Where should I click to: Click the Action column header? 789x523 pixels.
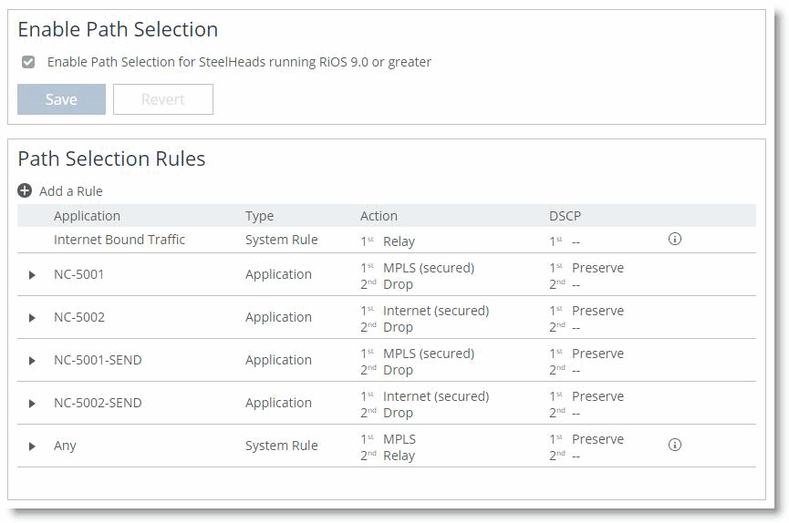pos(379,216)
